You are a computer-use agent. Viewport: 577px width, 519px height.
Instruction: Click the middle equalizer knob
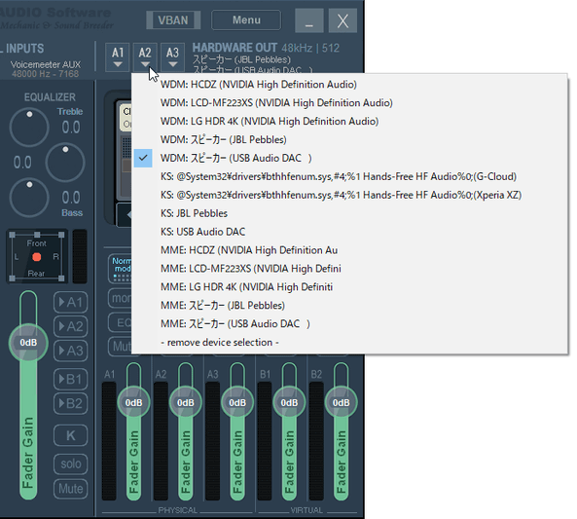click(65, 163)
